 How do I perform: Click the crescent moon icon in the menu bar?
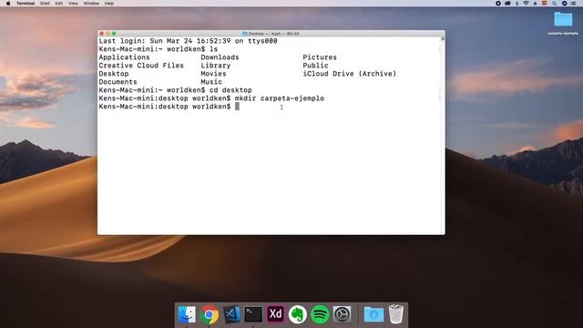517,4
